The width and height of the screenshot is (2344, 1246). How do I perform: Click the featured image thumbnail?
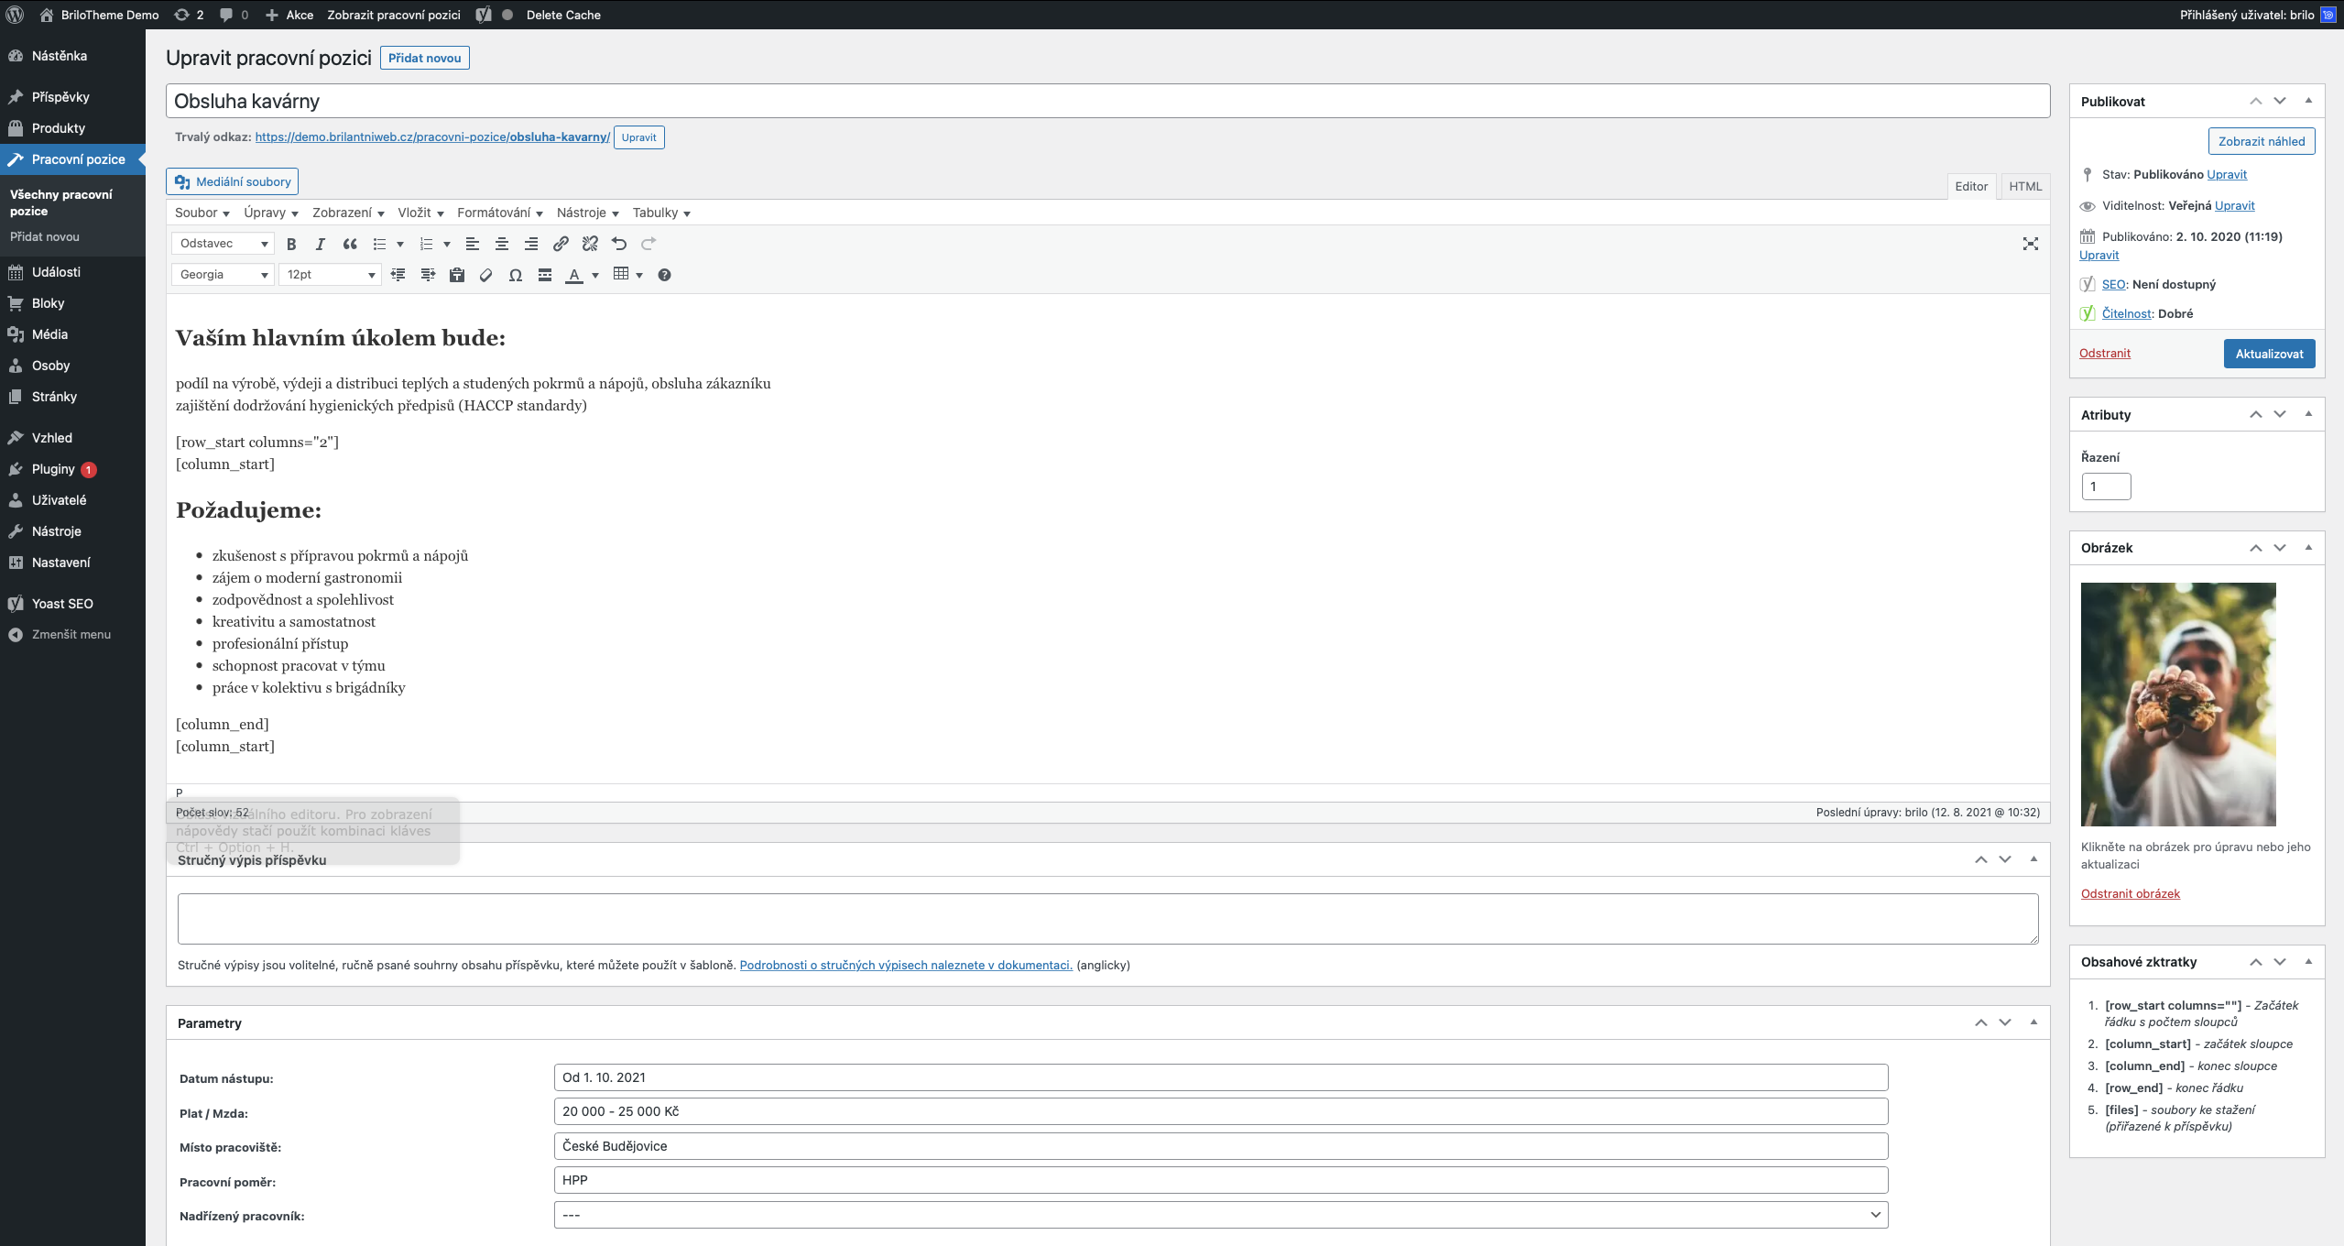2177,704
